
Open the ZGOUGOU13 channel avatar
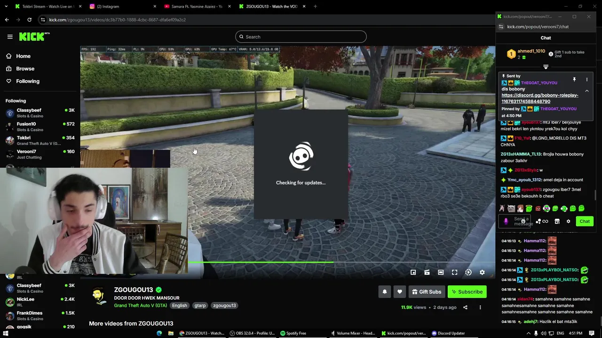[98, 296]
